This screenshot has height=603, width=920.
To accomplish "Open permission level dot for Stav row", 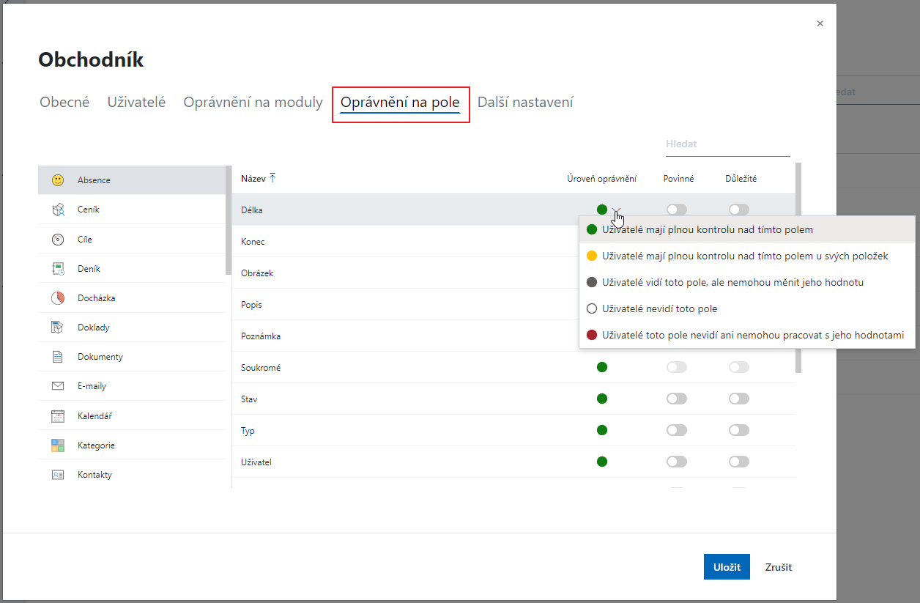I will click(602, 399).
